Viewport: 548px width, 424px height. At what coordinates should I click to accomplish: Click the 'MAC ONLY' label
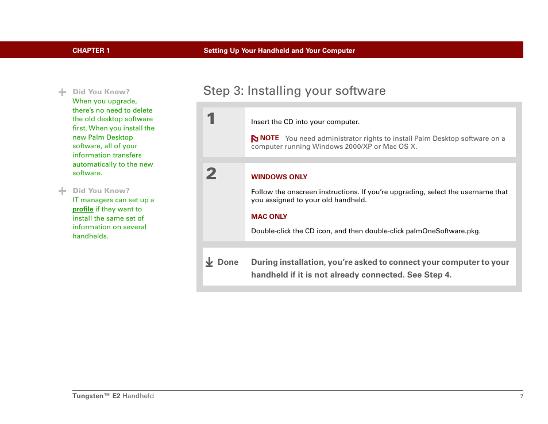269,217
